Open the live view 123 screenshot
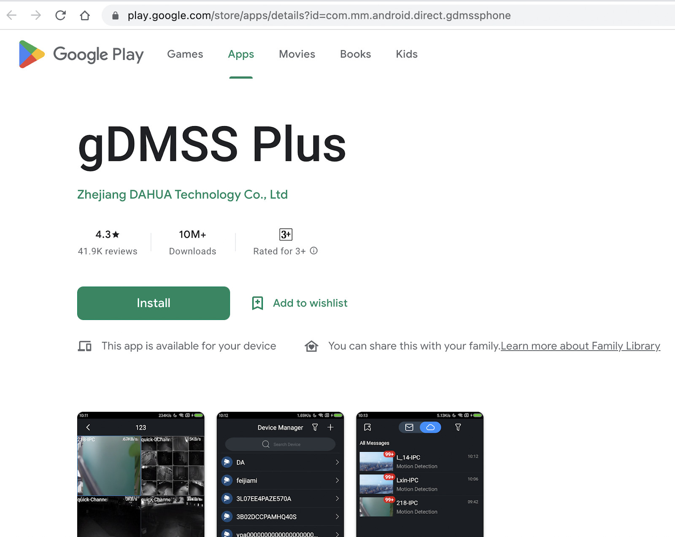The width and height of the screenshot is (675, 537). point(141,474)
